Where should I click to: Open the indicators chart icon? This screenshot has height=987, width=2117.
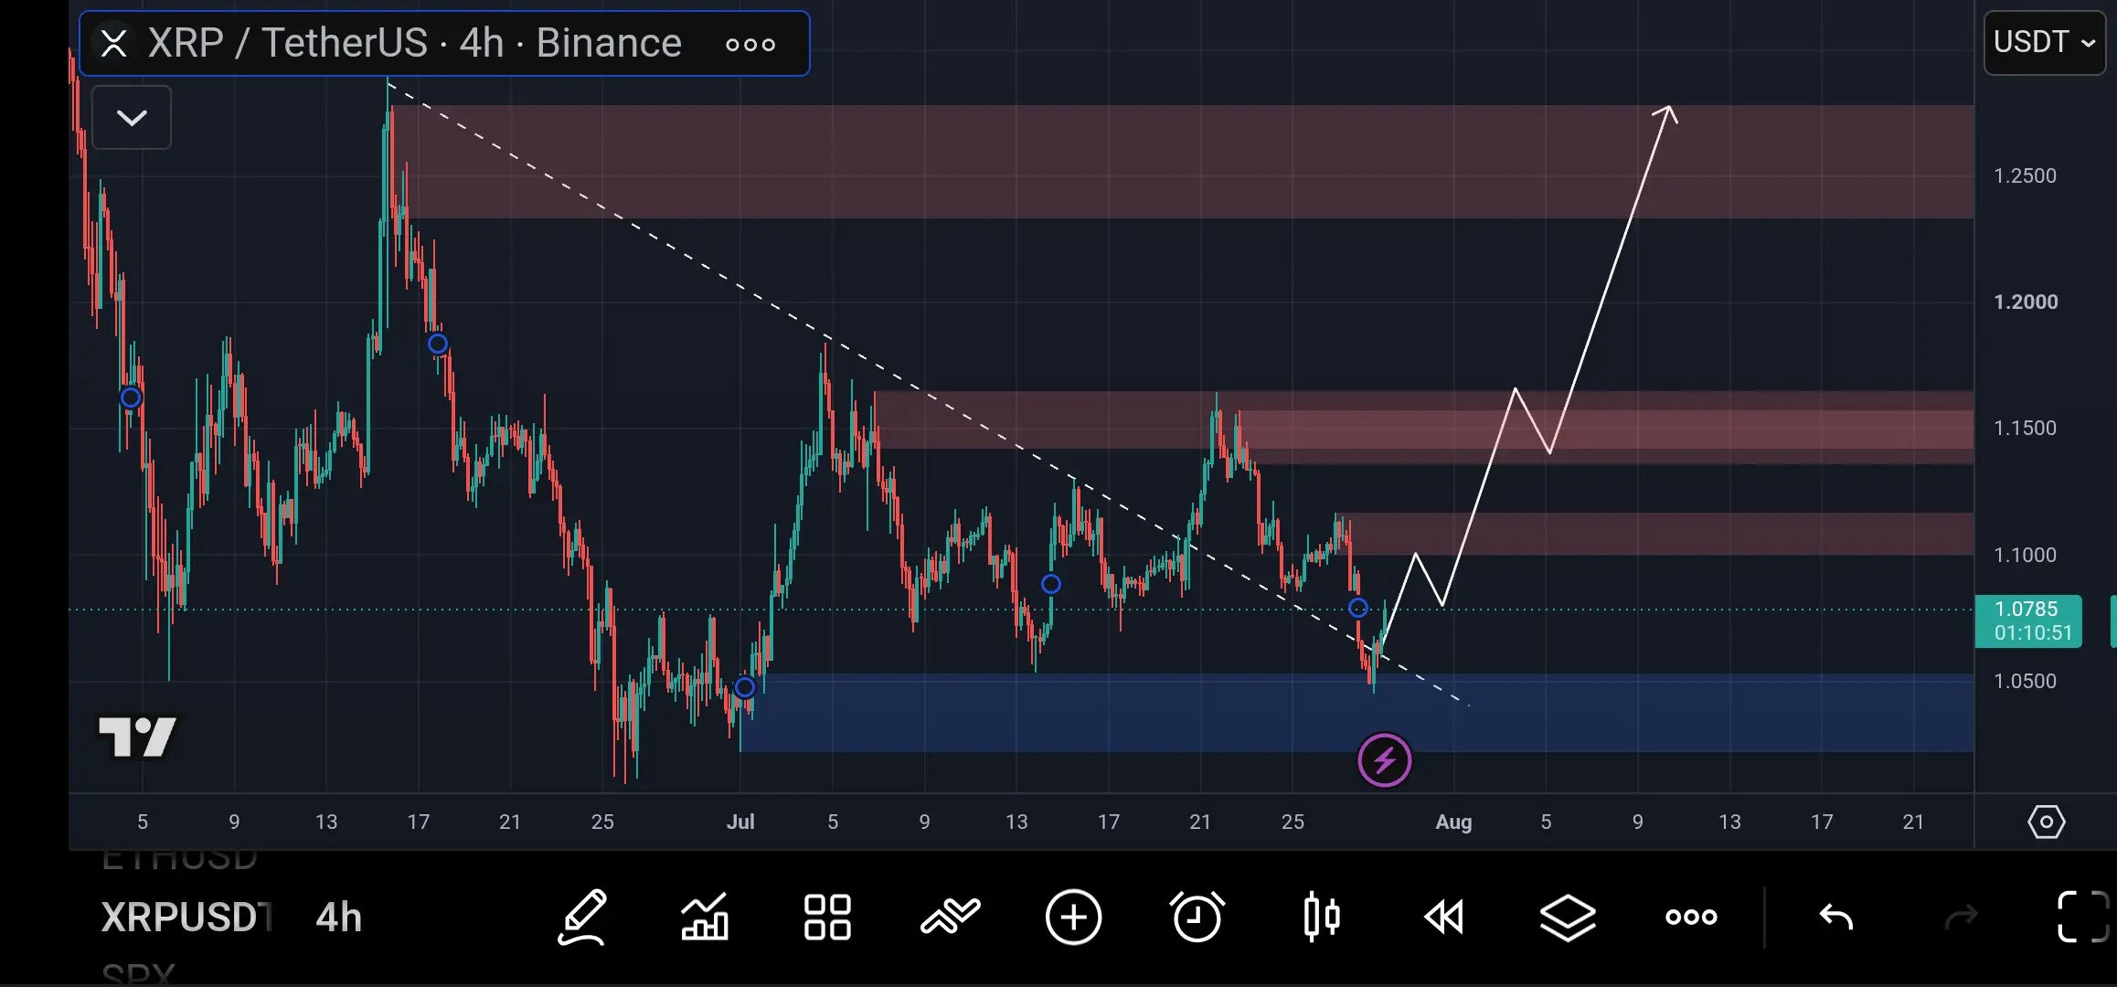pos(705,917)
